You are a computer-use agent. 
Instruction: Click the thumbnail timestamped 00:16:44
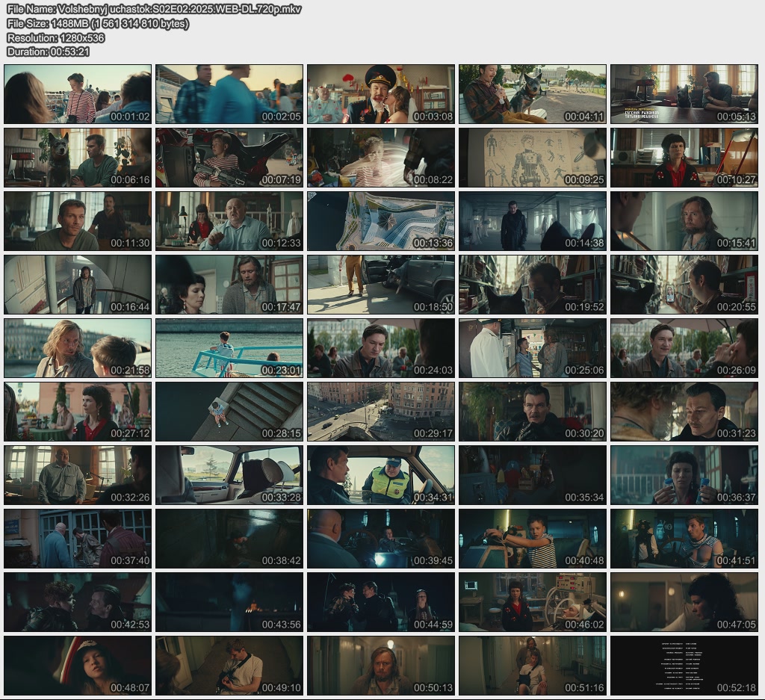(78, 285)
